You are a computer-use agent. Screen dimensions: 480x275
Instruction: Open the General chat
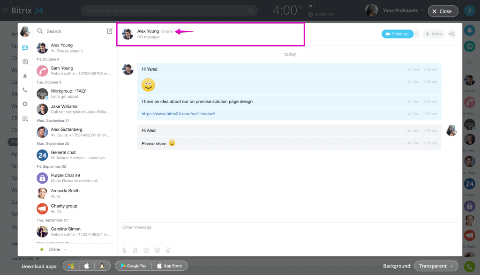click(x=74, y=155)
